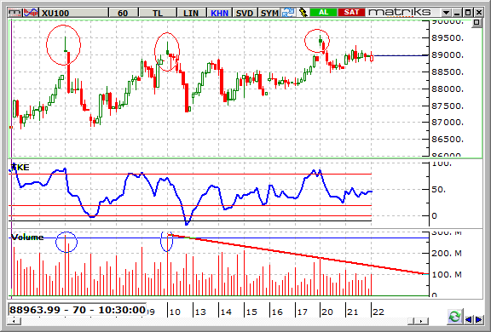The height and width of the screenshot is (332, 491).
Task: Click the scrollbar left arrow at bottom
Action: 14,321
